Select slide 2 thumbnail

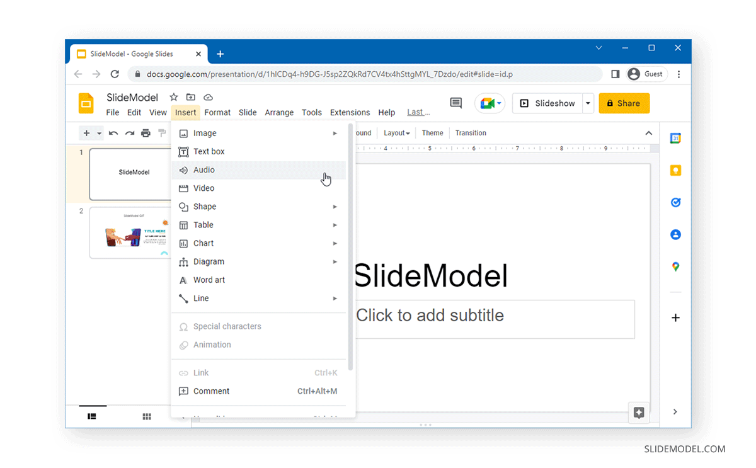click(x=130, y=233)
